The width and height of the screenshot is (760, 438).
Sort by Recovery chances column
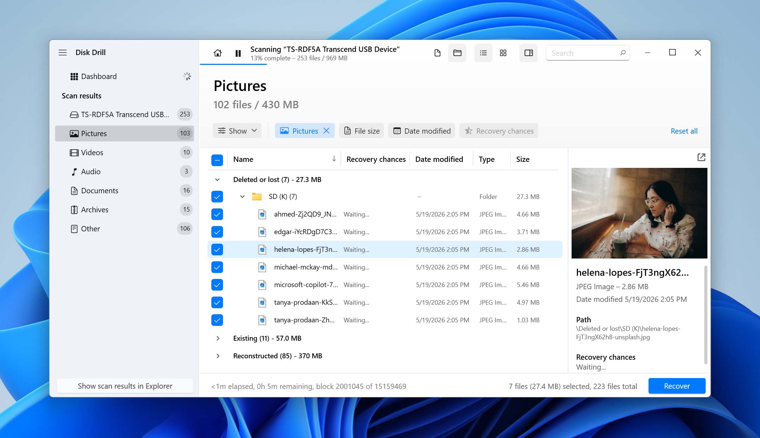(376, 159)
